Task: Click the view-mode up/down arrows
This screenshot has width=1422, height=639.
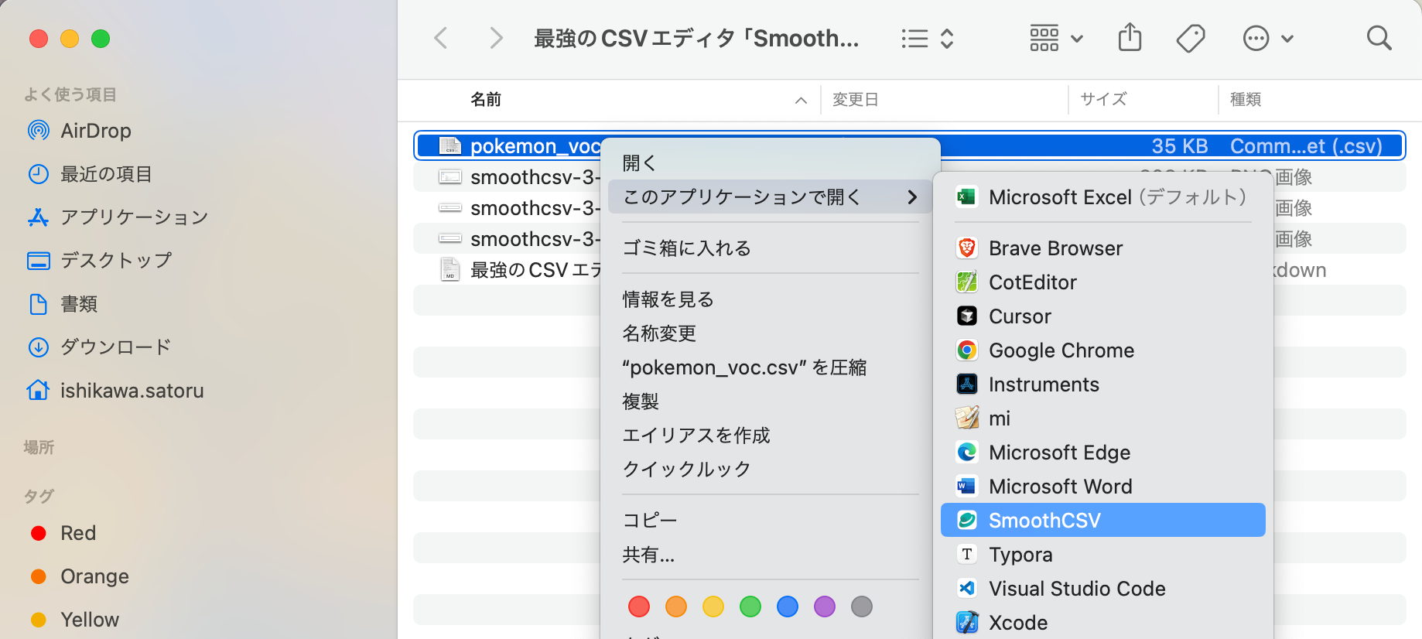Action: 947,39
